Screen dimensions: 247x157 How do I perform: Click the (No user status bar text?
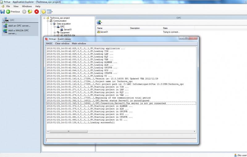click(242, 155)
